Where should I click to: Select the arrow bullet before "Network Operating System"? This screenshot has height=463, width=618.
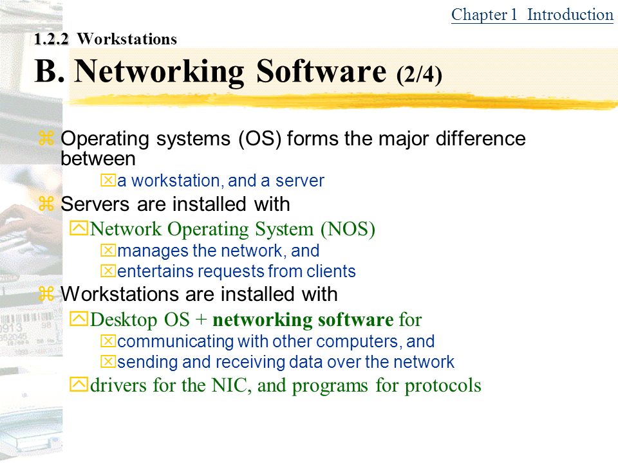click(79, 228)
